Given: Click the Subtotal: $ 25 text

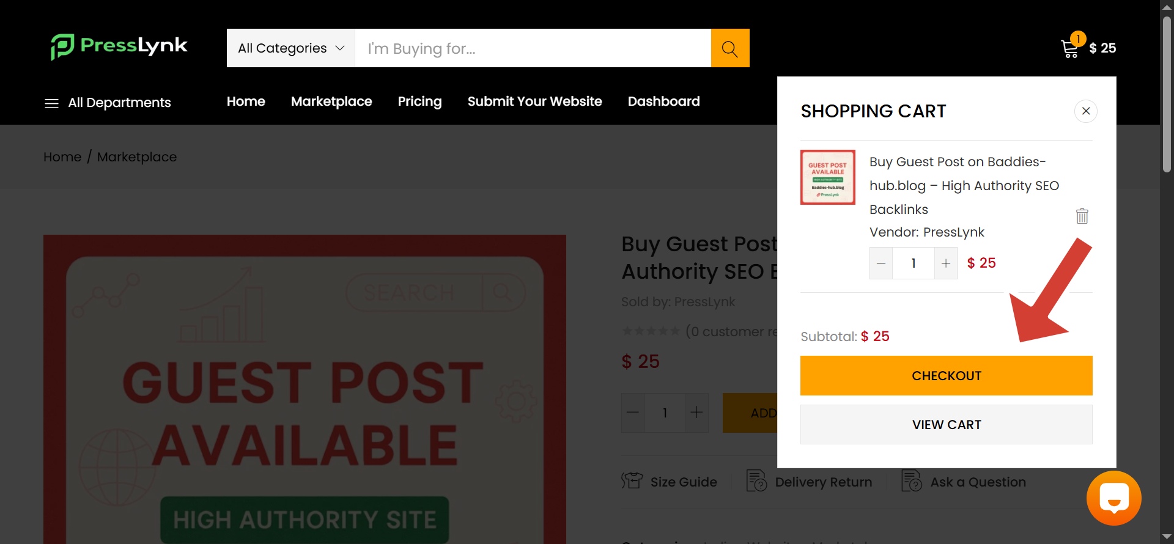Looking at the screenshot, I should (x=845, y=336).
